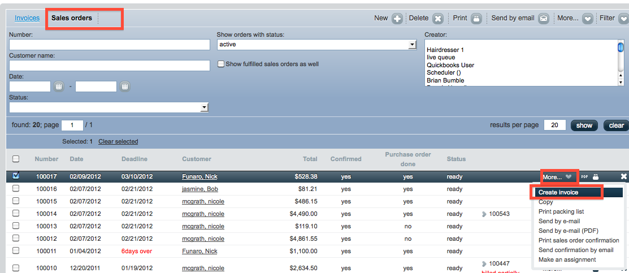Check the checkbox for order 100016
Viewport: 629px width, 273px height.
(16, 188)
